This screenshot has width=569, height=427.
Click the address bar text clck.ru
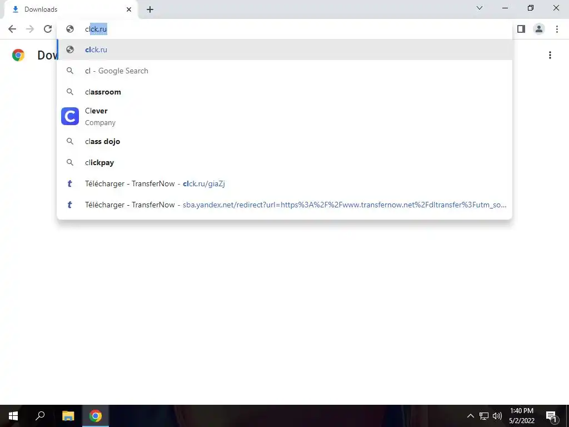coord(96,29)
